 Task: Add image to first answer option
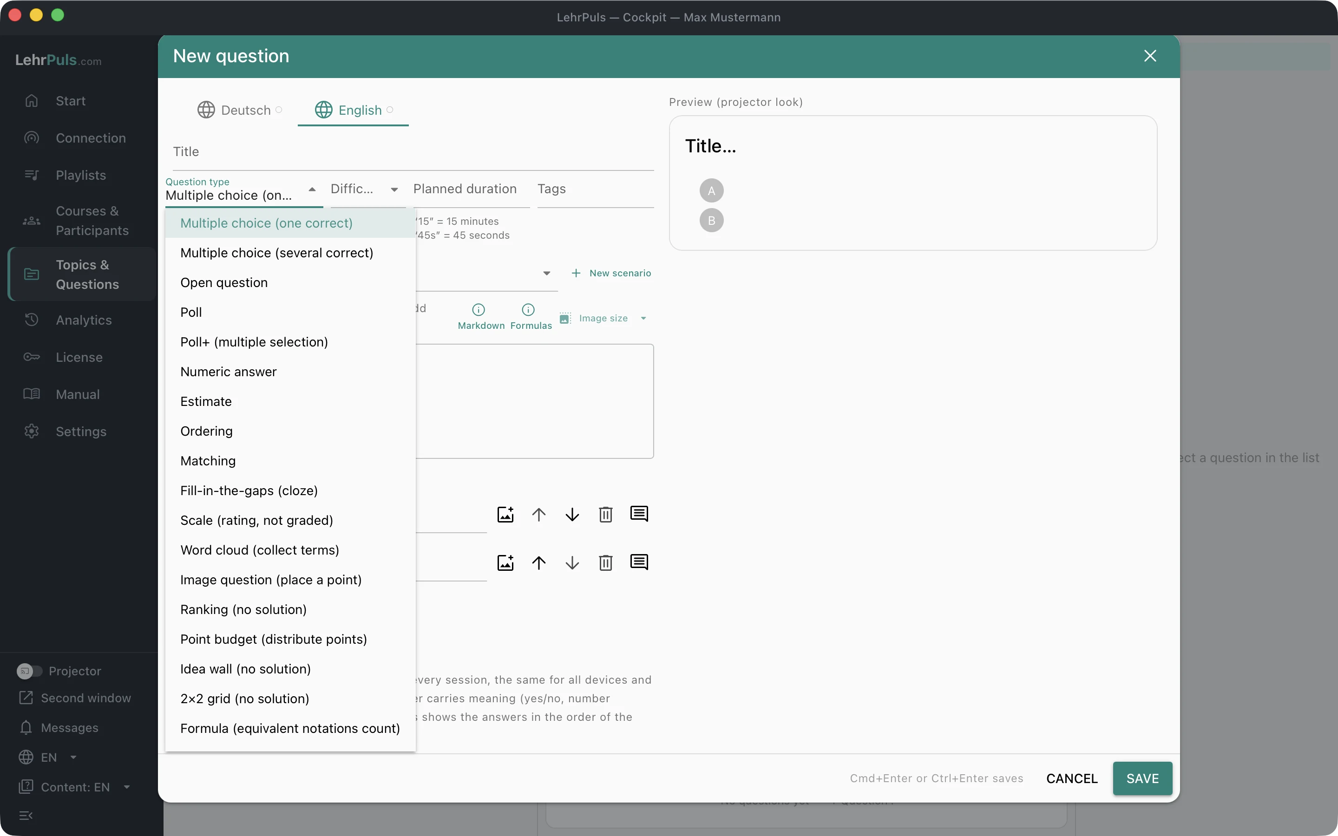pos(505,514)
